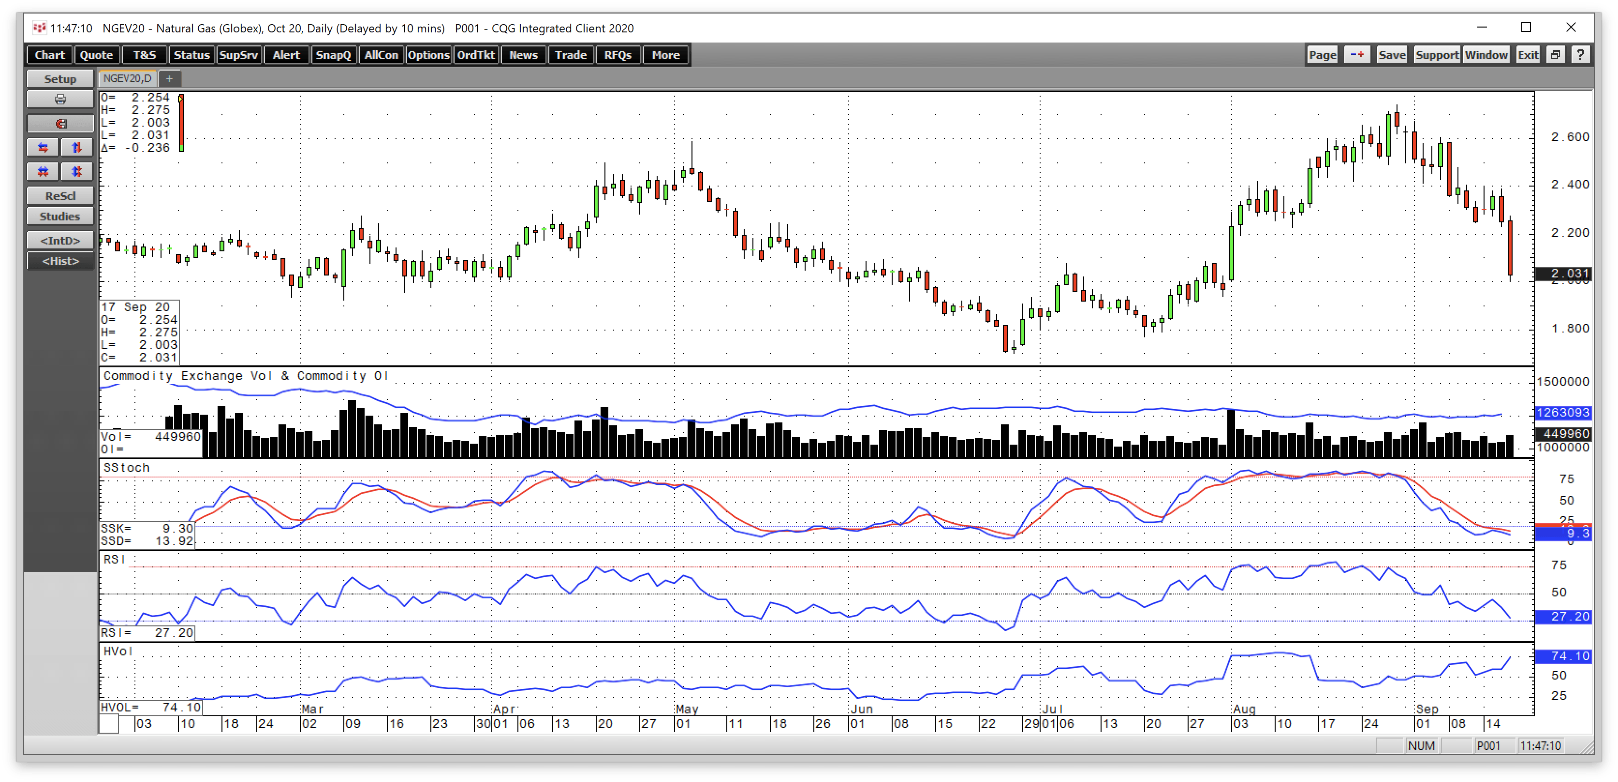1618x782 pixels.
Task: Toggle the ReScl rescale button
Action: click(x=60, y=196)
